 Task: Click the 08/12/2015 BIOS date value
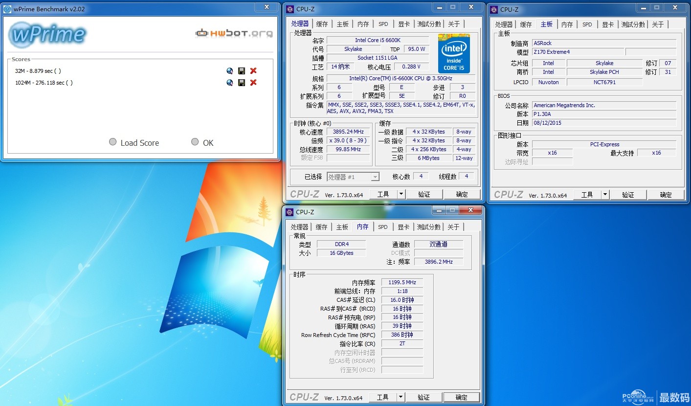coord(604,123)
